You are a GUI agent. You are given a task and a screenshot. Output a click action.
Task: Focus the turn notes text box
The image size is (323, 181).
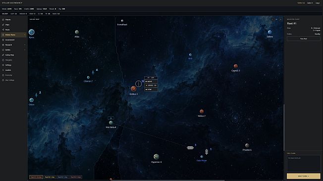coord(303,164)
